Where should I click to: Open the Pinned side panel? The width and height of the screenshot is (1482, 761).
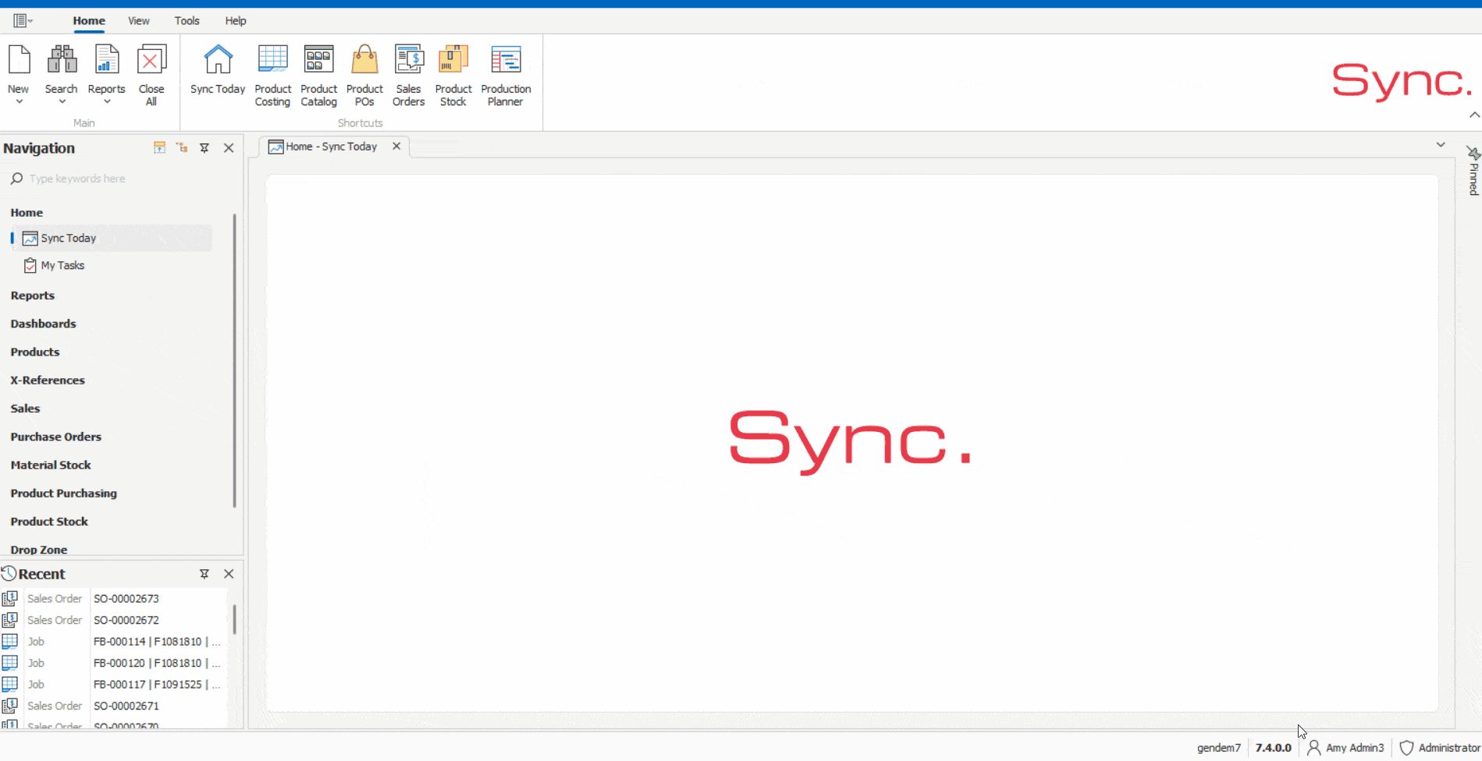click(x=1473, y=171)
